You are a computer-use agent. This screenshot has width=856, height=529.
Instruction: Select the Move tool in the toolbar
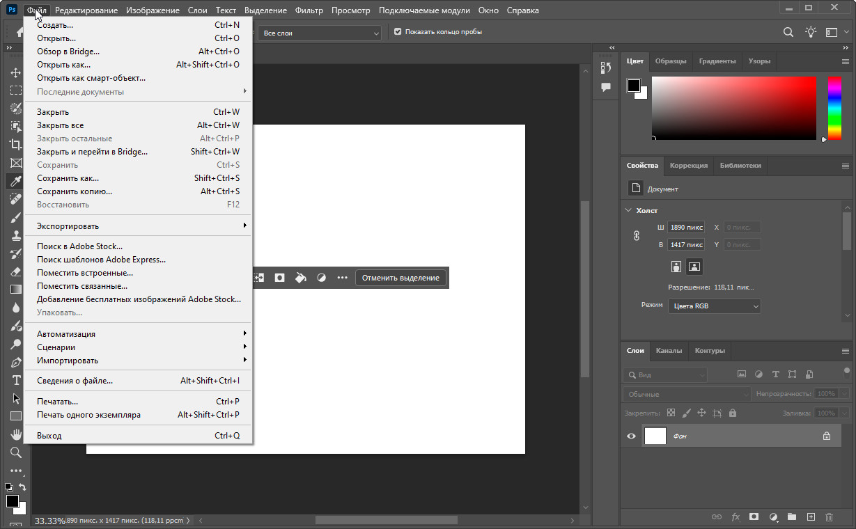15,72
